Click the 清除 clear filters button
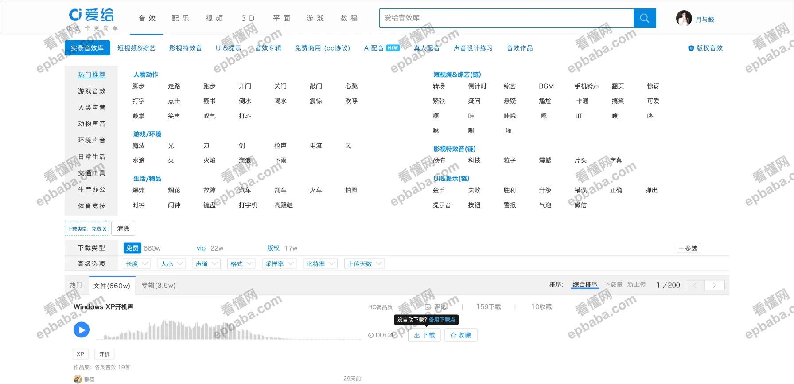794x384 pixels. [123, 228]
